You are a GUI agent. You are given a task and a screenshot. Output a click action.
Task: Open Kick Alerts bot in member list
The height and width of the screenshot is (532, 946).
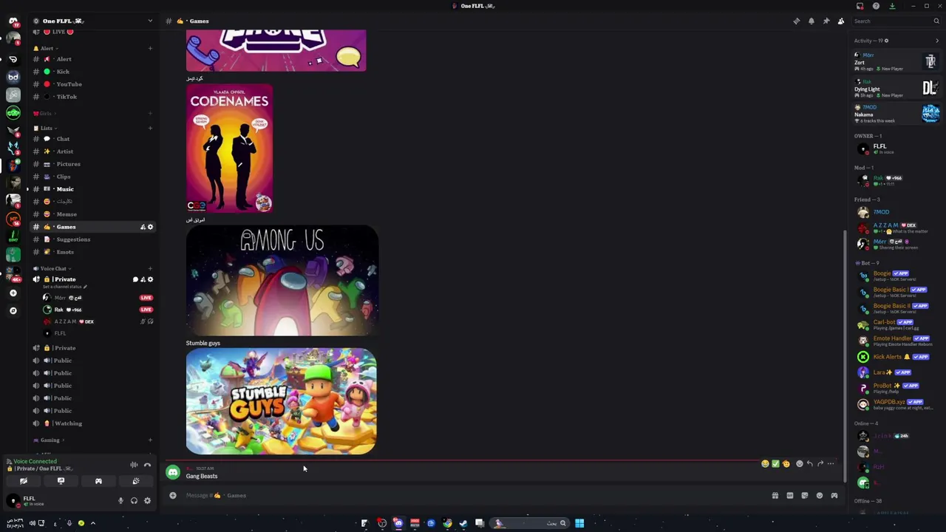pos(894,357)
